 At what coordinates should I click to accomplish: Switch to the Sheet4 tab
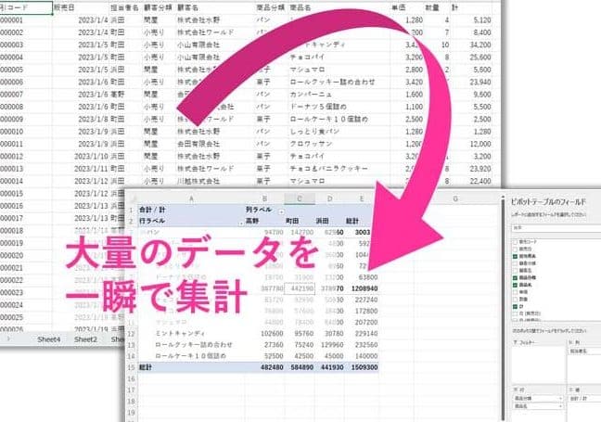point(46,339)
